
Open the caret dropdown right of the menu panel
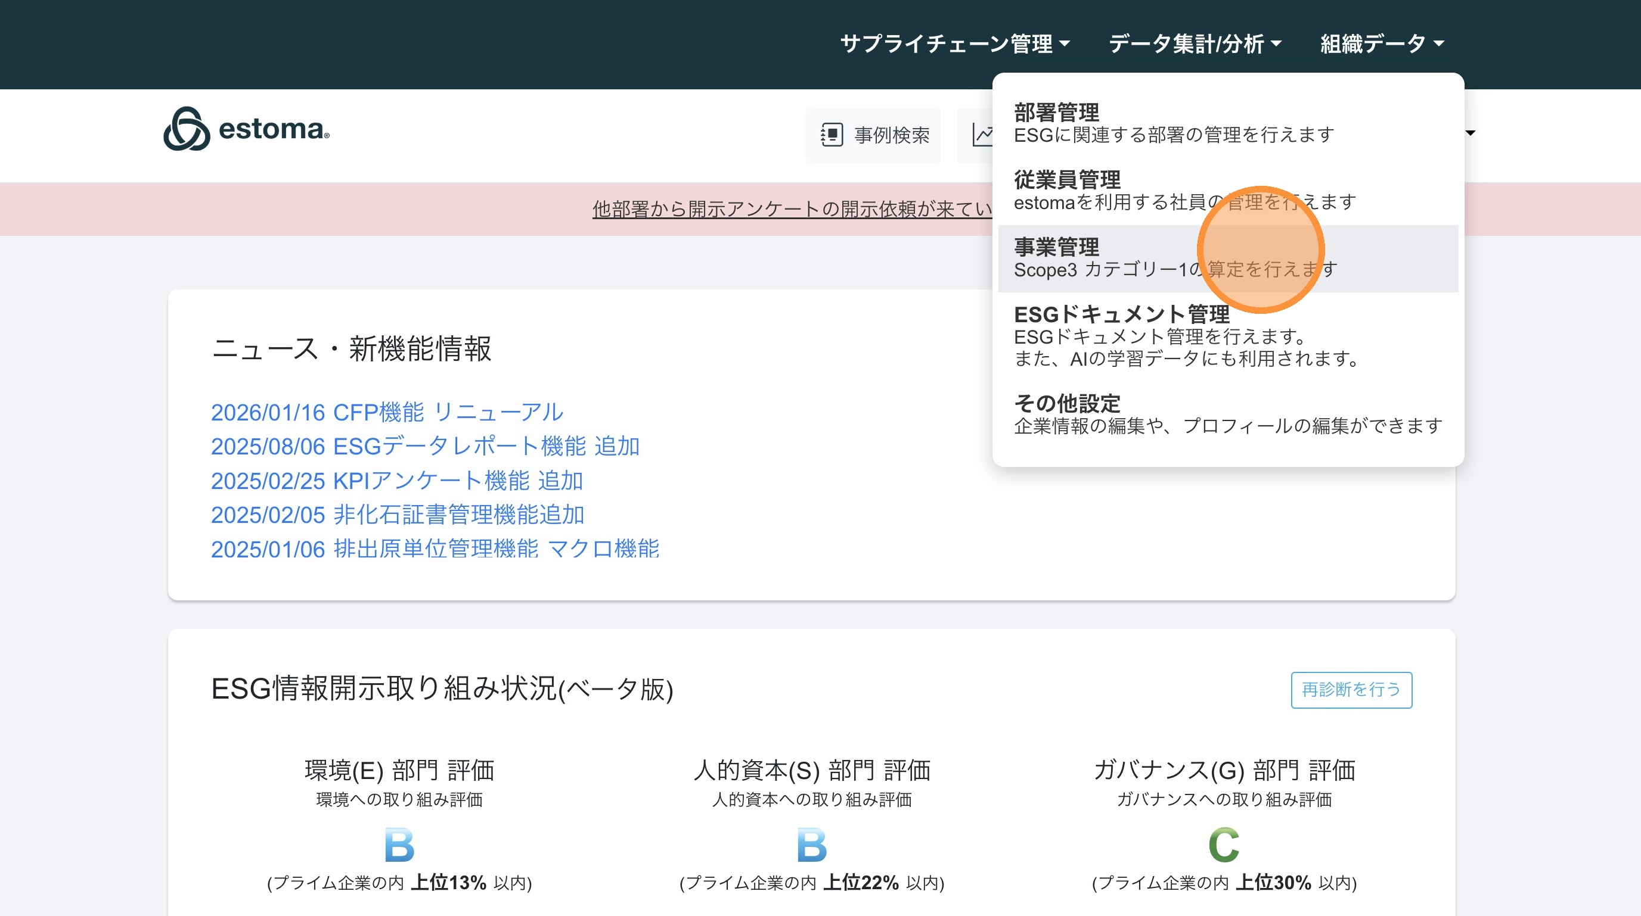(1471, 133)
